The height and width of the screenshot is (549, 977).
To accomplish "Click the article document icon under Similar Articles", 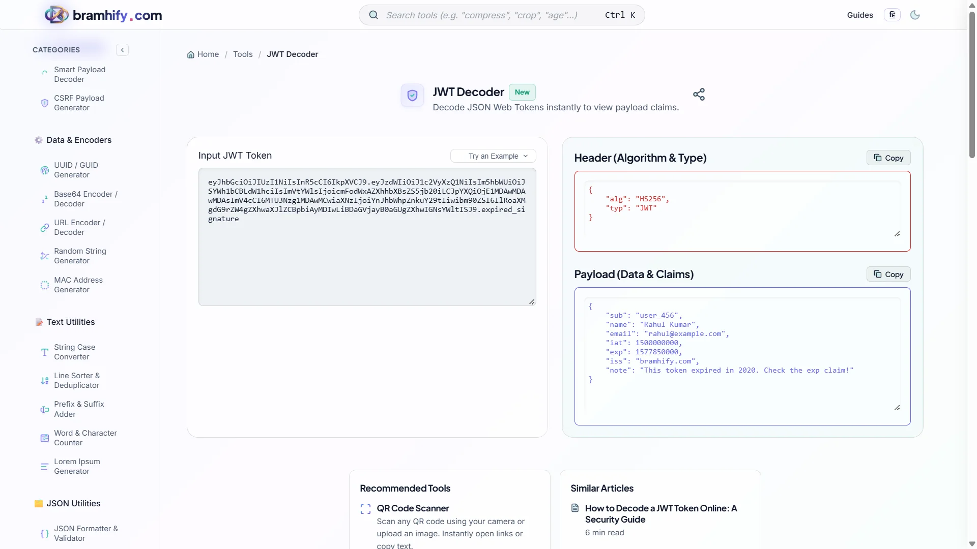I will coord(575,508).
